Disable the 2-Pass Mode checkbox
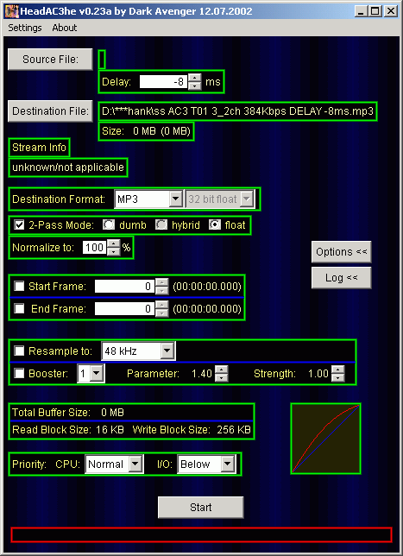The image size is (403, 556). pyautogui.click(x=19, y=225)
